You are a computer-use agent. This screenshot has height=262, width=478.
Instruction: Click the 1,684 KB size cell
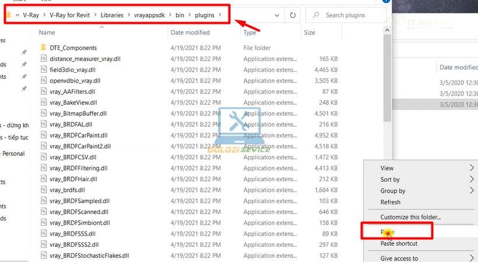click(326, 190)
